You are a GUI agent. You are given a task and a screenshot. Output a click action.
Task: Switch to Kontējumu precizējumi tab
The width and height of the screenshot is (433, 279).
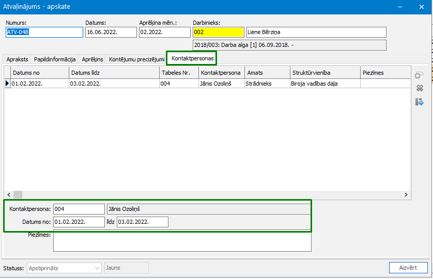[136, 59]
